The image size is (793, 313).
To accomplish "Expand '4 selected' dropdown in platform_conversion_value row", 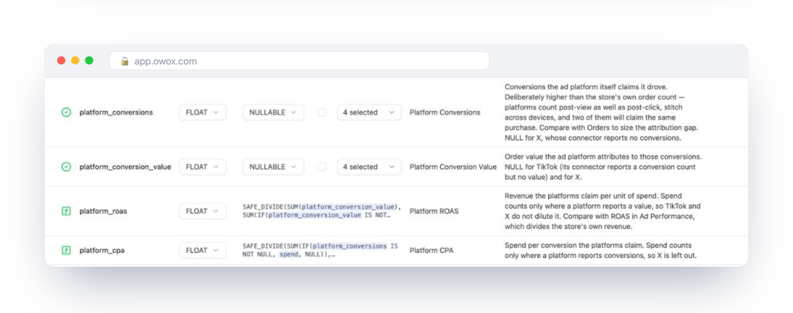I will point(369,167).
